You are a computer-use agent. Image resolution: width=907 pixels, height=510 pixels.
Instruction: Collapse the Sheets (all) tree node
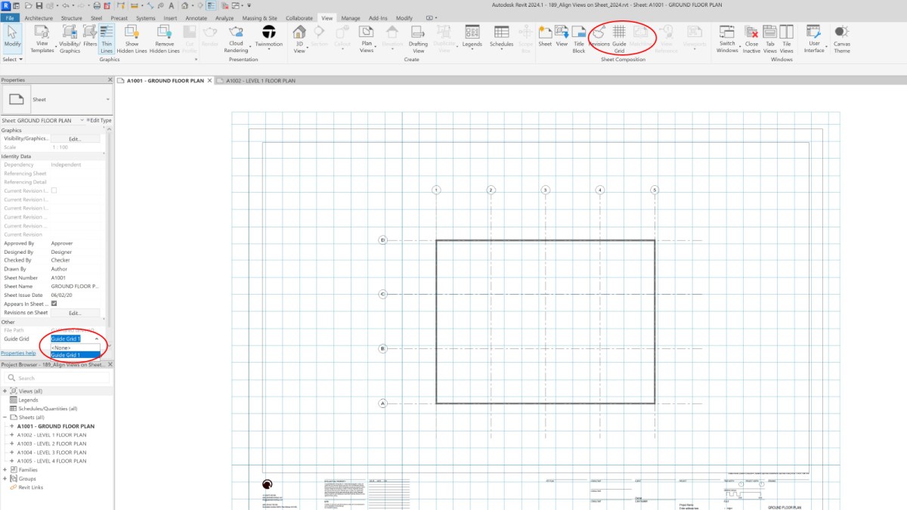tap(5, 417)
